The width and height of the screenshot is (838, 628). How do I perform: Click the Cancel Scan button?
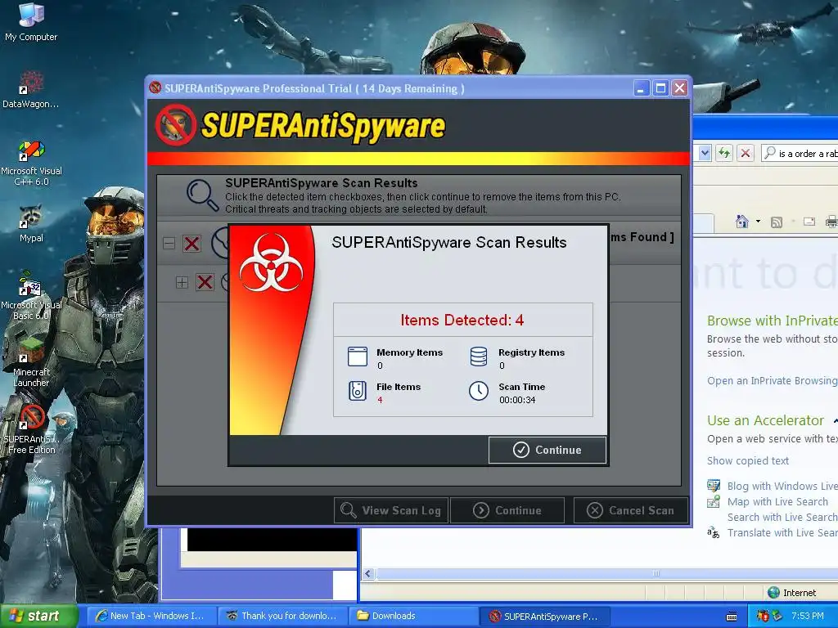click(631, 510)
